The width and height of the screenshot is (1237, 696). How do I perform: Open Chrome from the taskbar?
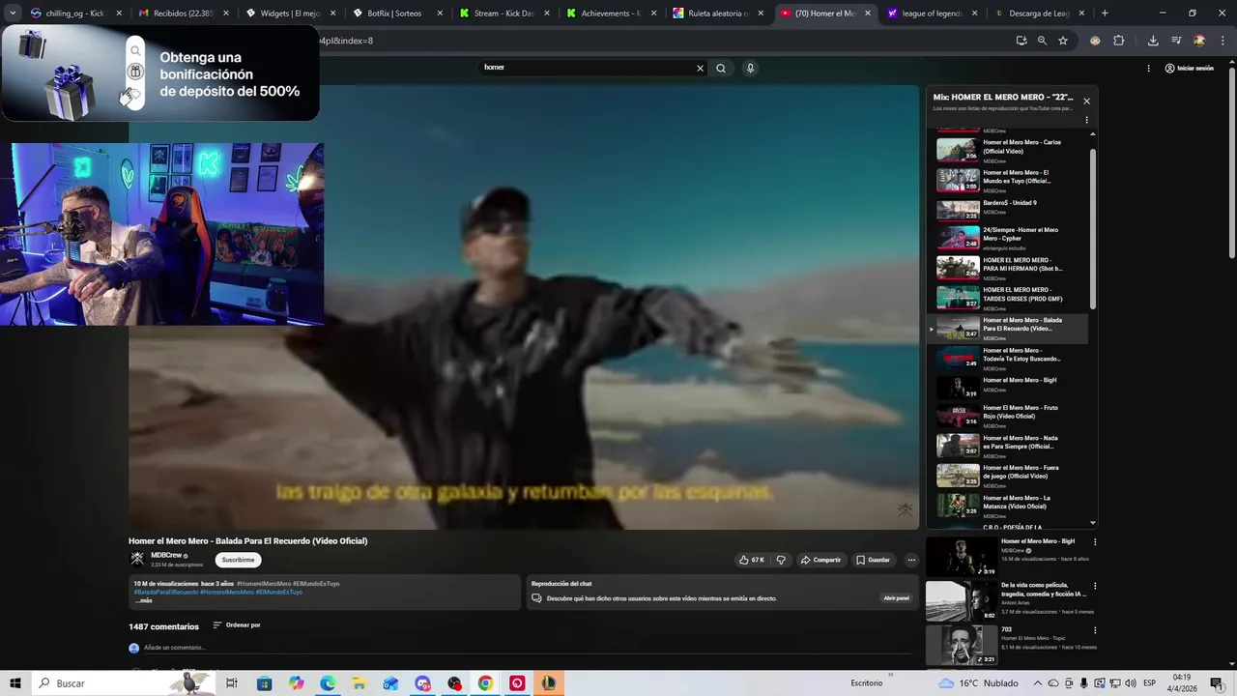pos(485,683)
